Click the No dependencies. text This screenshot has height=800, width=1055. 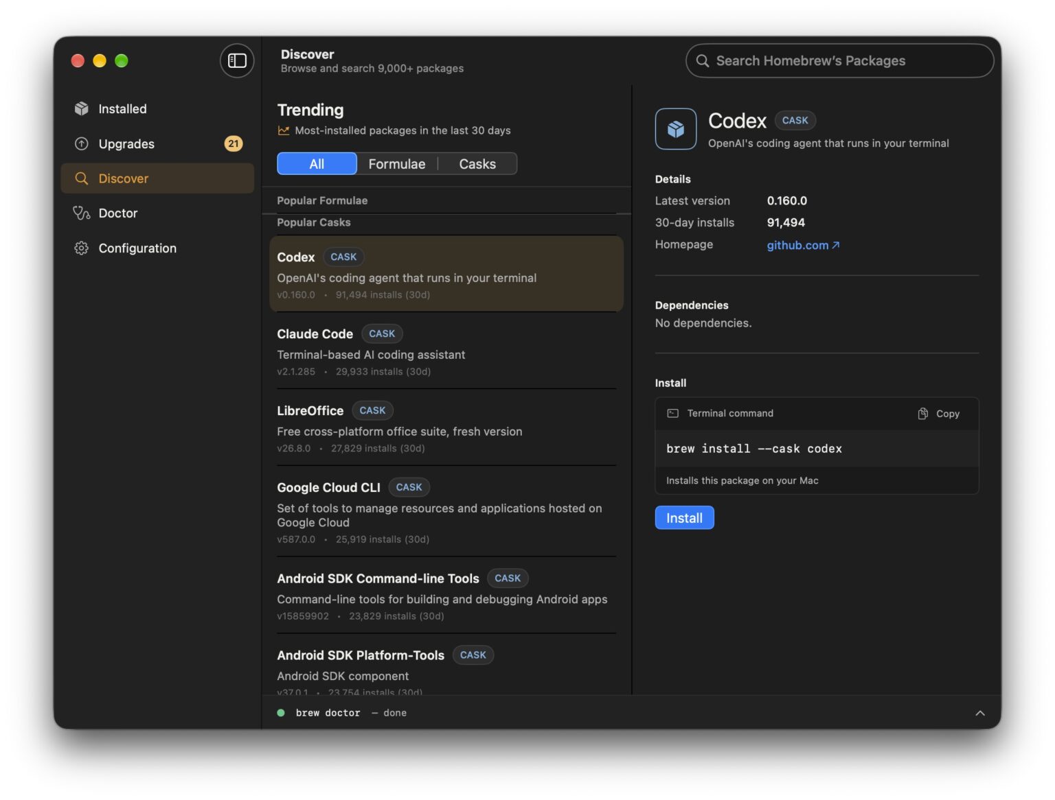[x=703, y=323]
